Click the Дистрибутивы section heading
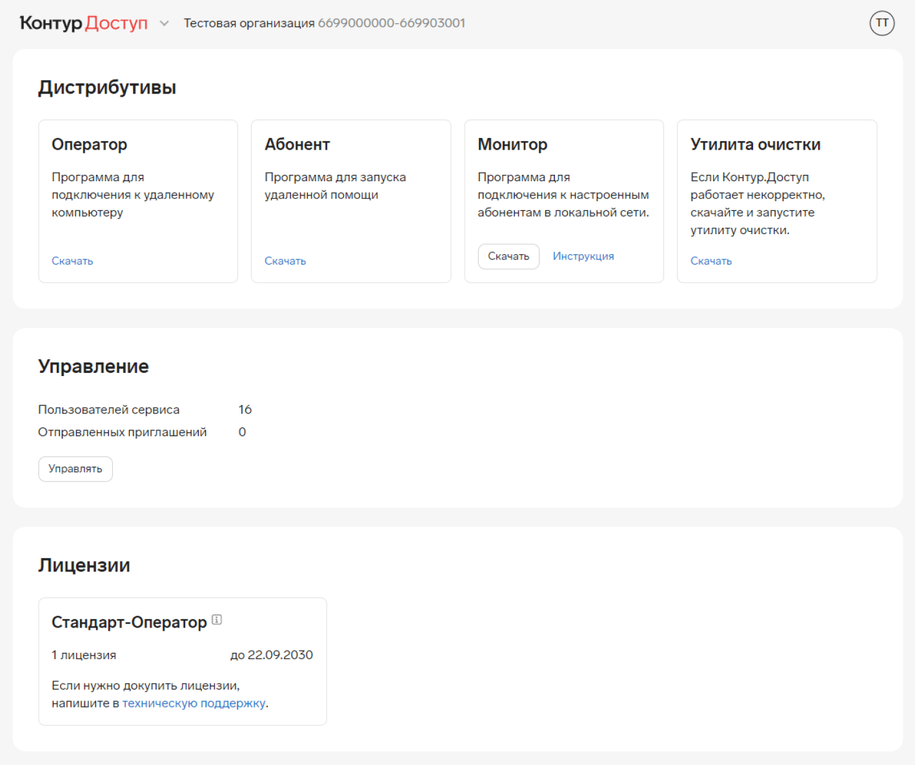Image resolution: width=915 pixels, height=765 pixels. 107,88
